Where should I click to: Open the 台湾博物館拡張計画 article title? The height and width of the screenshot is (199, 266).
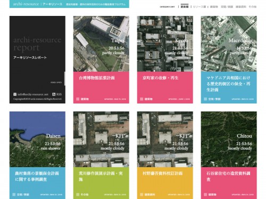coord(97,78)
